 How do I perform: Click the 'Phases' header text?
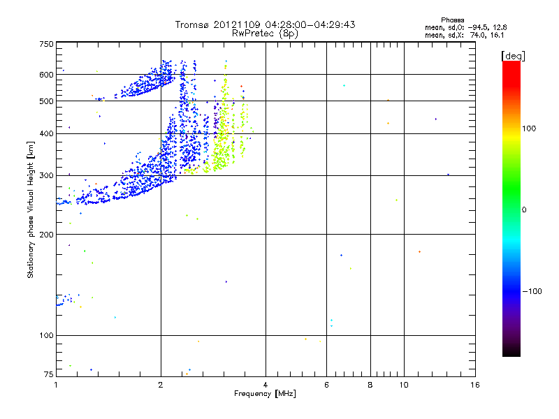452,20
